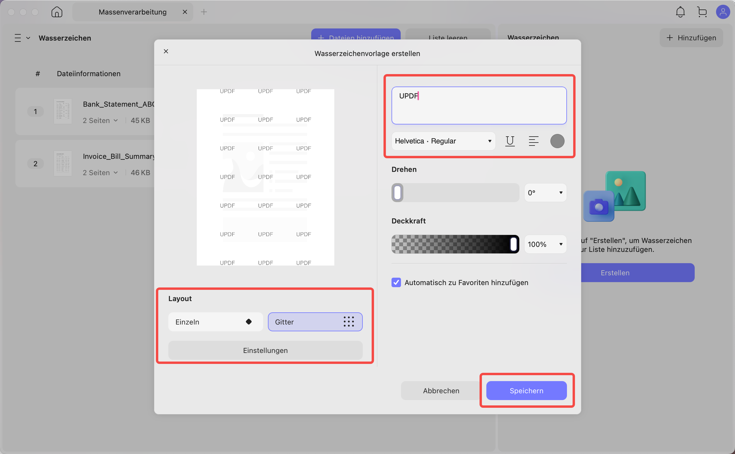Click the row number 2 badge
The image size is (735, 454).
[x=36, y=164]
